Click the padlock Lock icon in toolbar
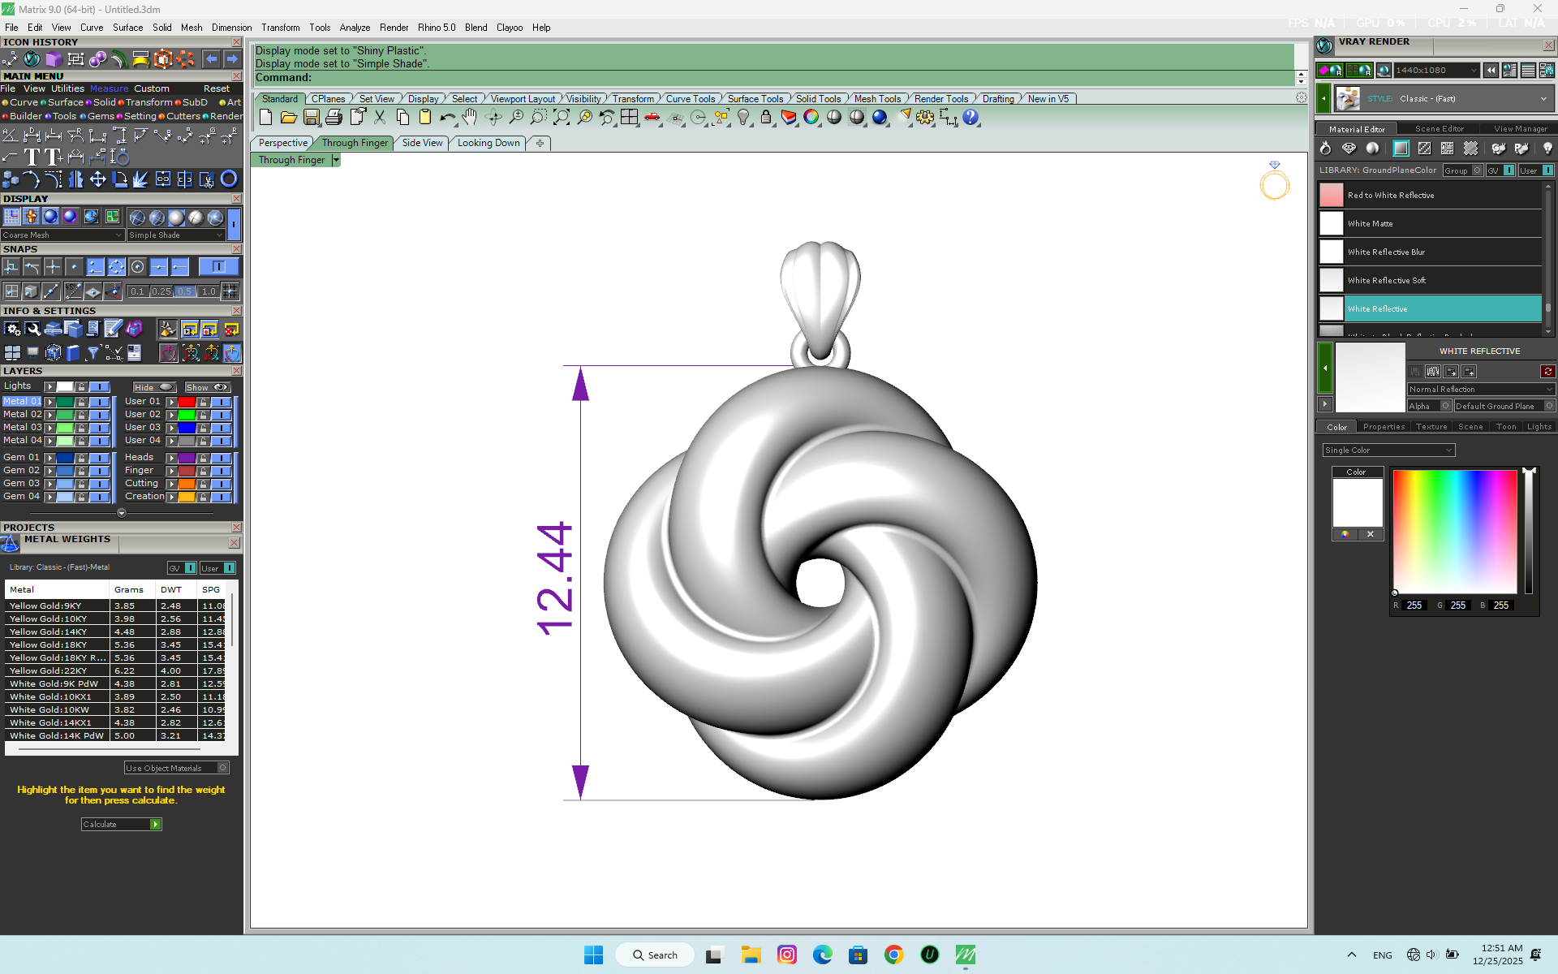The height and width of the screenshot is (974, 1558). pyautogui.click(x=765, y=118)
